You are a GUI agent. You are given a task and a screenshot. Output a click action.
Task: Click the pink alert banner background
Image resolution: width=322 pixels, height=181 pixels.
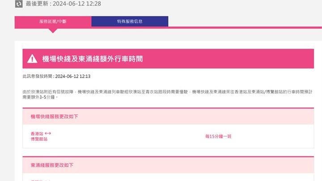coord(226,59)
